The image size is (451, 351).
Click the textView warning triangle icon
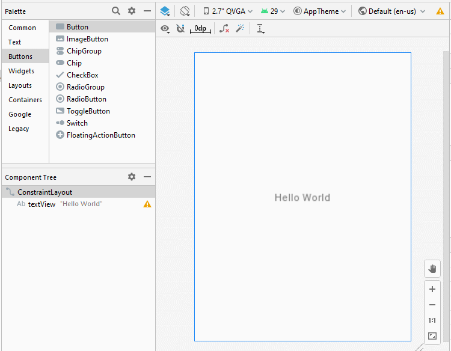point(147,204)
